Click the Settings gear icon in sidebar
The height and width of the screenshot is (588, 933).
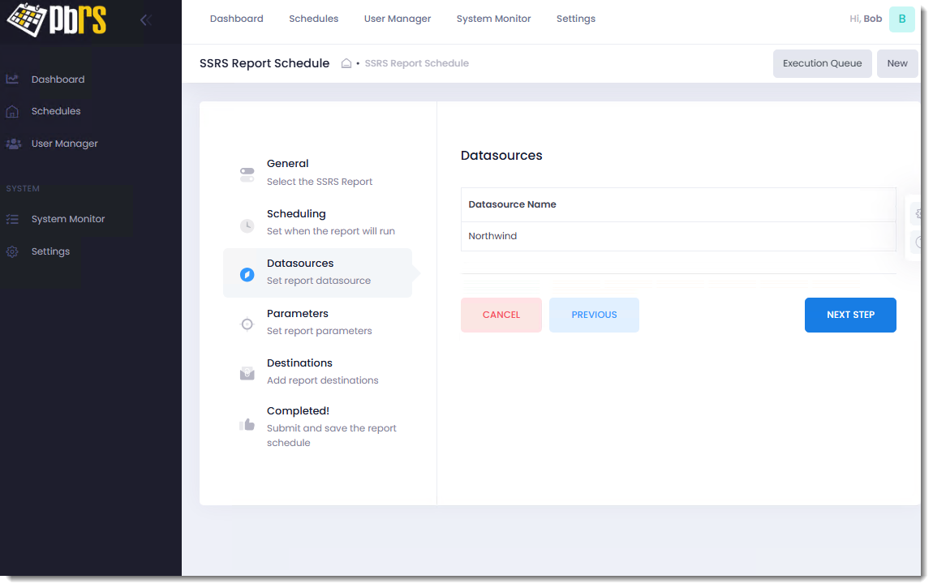tap(12, 251)
